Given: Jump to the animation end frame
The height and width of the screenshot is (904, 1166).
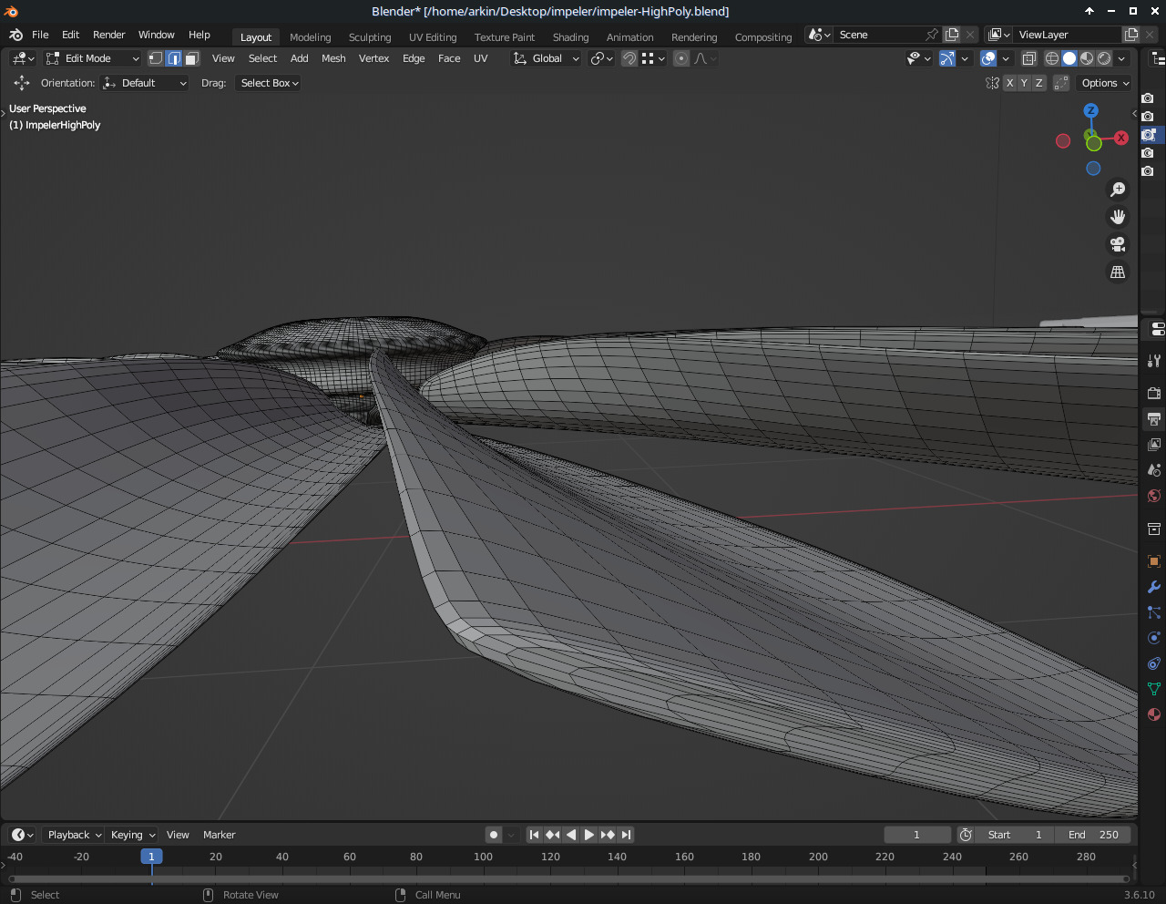Looking at the screenshot, I should tap(626, 835).
